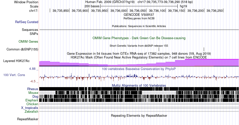Screen dimensions: 239x125
Task: Click the Rhesus alignment bar
Action: point(139,89)
